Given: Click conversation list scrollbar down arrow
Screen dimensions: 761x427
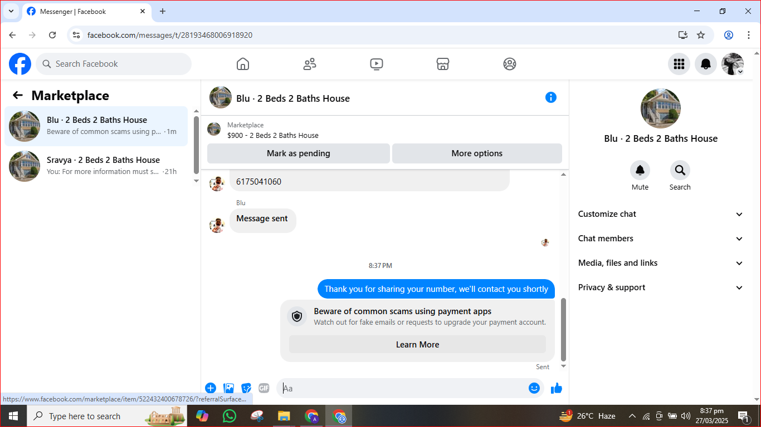Looking at the screenshot, I should point(196,181).
